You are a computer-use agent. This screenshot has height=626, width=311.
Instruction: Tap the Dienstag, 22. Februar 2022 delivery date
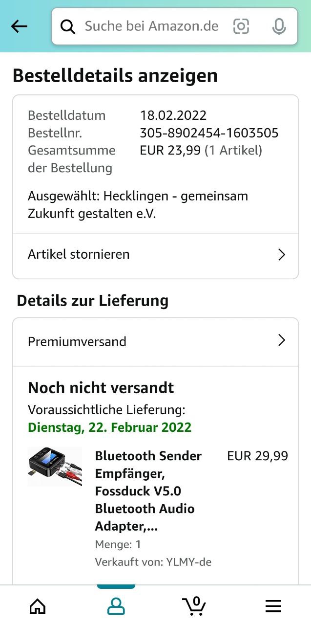pos(109,427)
